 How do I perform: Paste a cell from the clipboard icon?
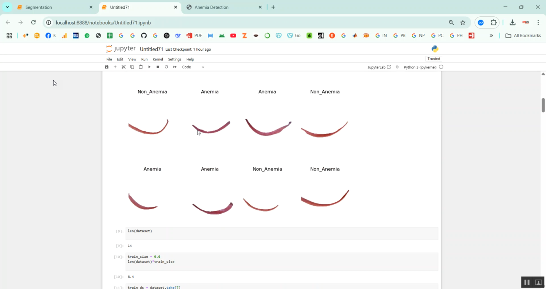tap(141, 67)
